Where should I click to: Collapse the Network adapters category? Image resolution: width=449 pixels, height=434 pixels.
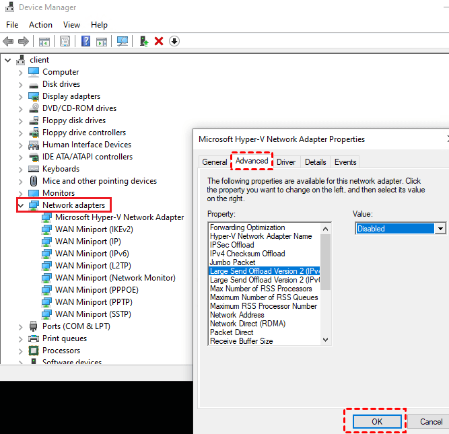click(21, 205)
